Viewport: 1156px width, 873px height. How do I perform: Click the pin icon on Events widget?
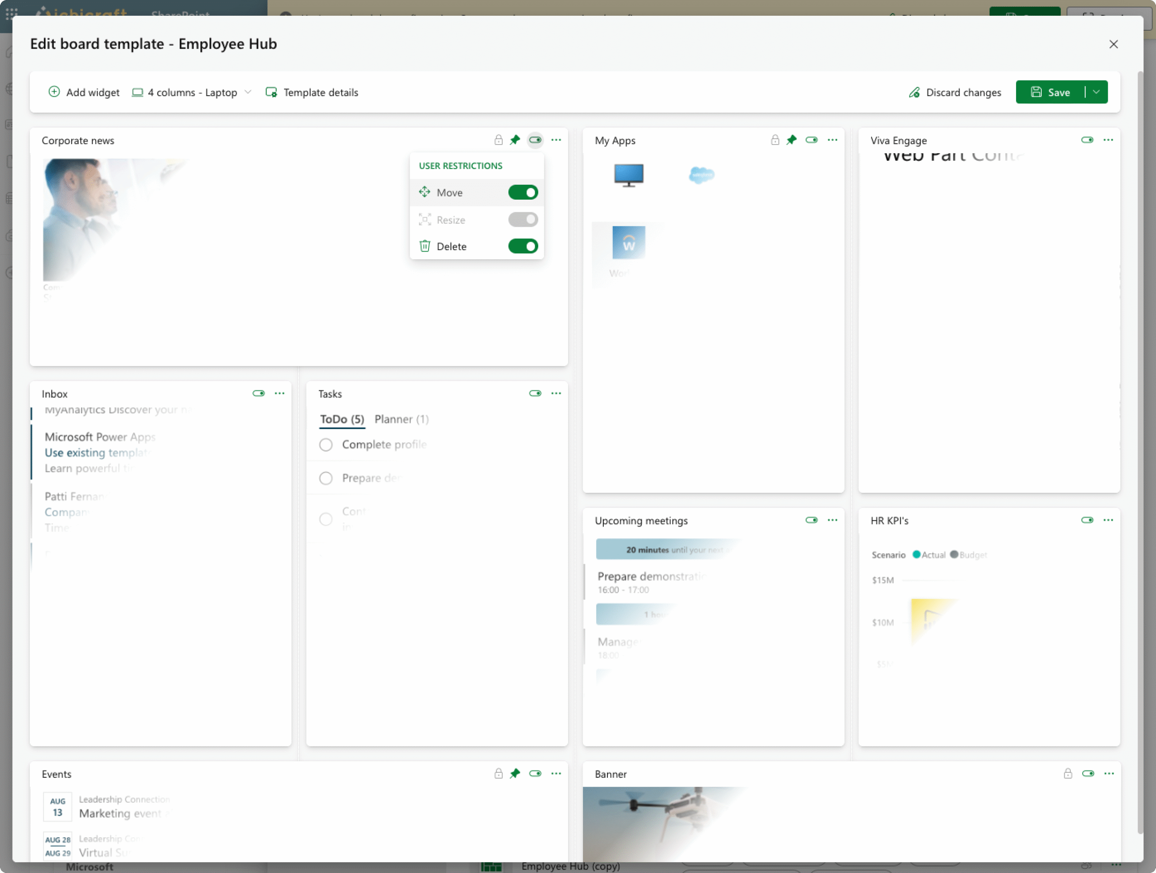pyautogui.click(x=515, y=774)
